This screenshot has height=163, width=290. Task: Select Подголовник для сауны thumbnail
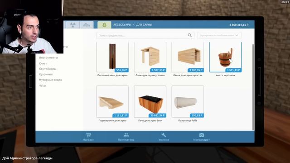(112, 101)
